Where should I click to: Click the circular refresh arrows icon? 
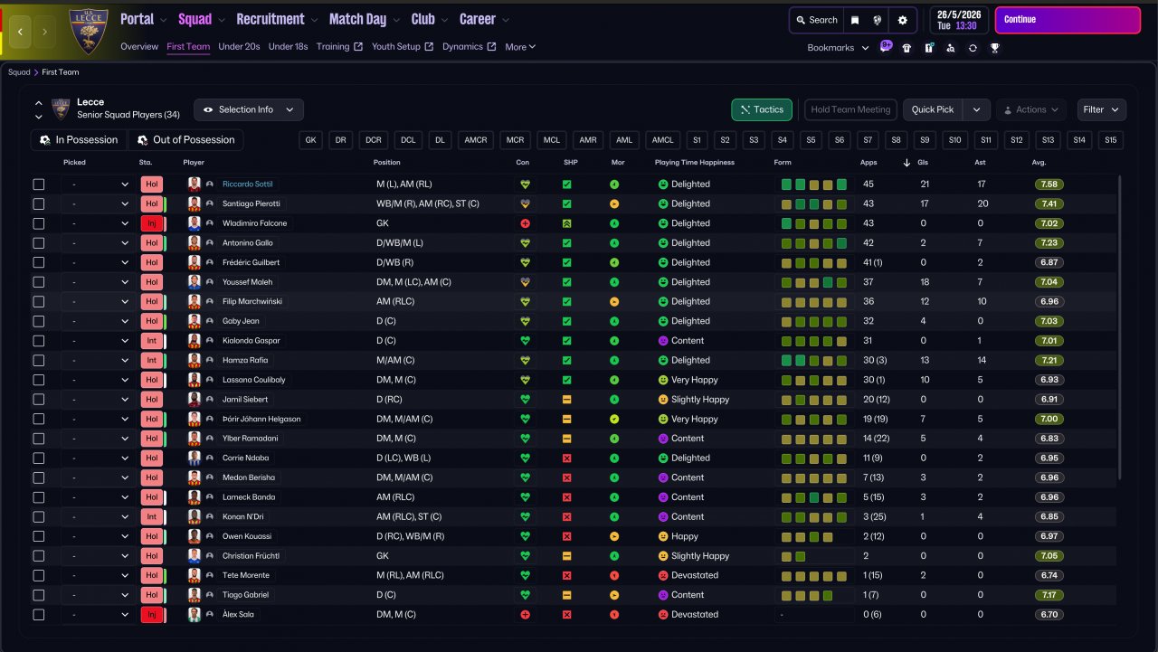973,48
